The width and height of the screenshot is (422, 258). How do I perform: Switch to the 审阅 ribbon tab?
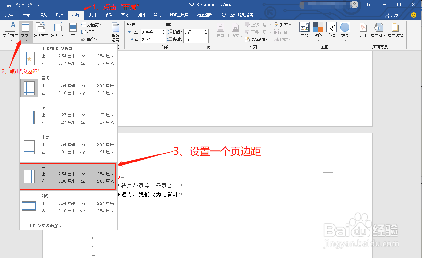pyautogui.click(x=125, y=15)
